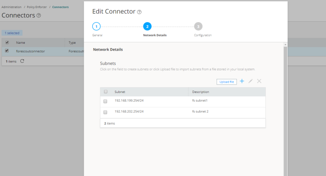Select 192.168.199.254/24 subnet text

point(129,101)
